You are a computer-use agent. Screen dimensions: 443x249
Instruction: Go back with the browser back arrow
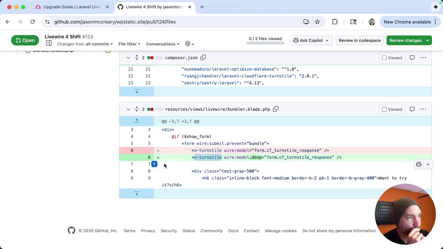(x=8, y=22)
